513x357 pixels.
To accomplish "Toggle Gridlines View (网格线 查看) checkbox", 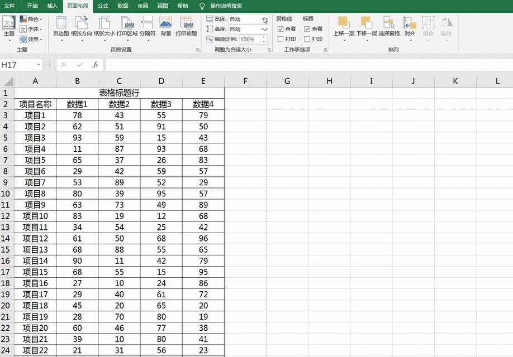I will (281, 29).
